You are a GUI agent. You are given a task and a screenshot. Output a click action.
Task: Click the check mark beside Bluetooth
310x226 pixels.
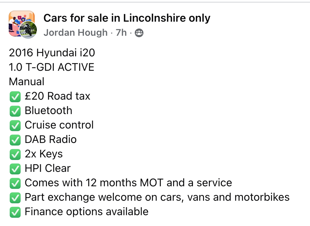tap(15, 111)
